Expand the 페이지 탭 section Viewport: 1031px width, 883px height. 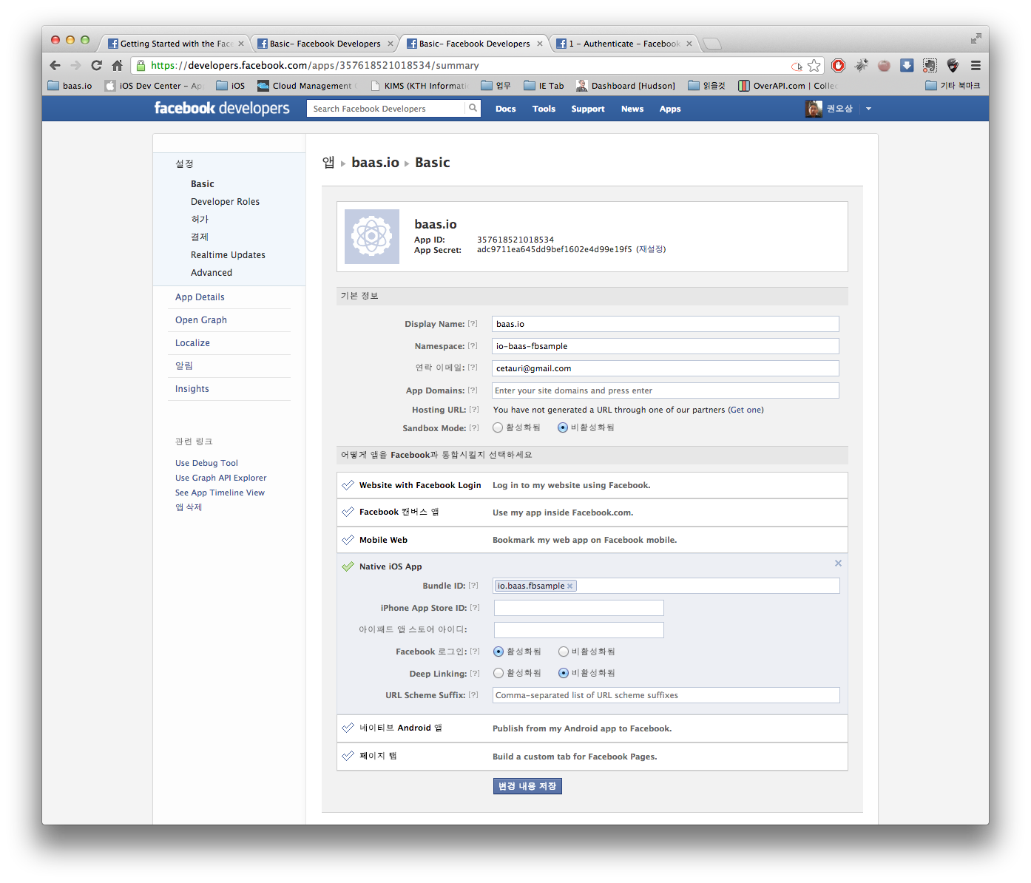tap(592, 757)
